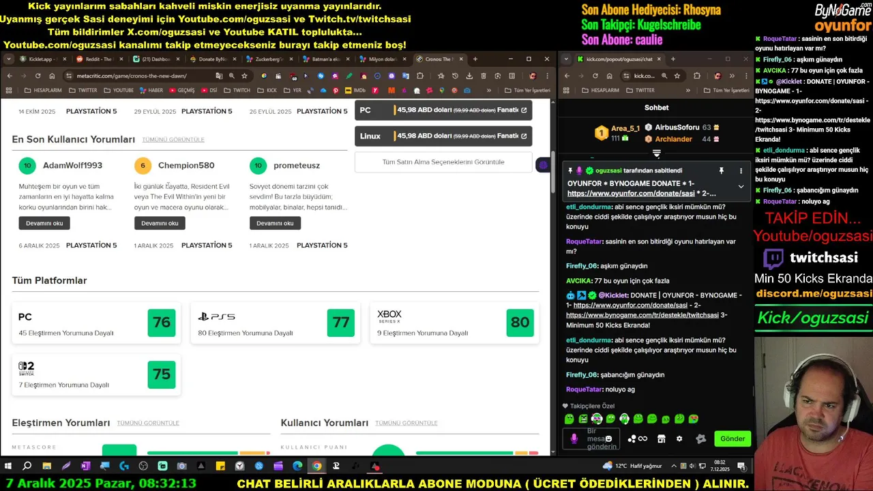Open the tab search dropdown in the Kick window
Screen dimensions: 873x491
pyautogui.click(x=567, y=59)
